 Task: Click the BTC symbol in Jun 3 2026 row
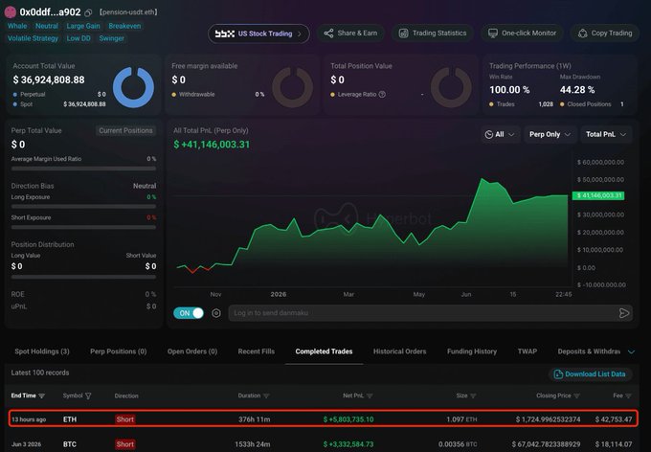(x=70, y=444)
